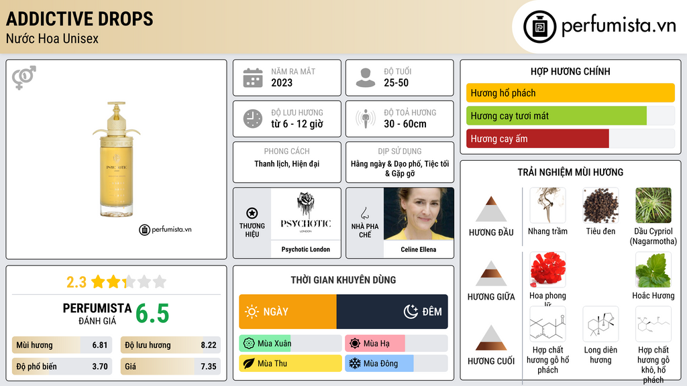Select the Hoa phong lữ red flower image
The width and height of the screenshot is (687, 386).
coord(547,269)
